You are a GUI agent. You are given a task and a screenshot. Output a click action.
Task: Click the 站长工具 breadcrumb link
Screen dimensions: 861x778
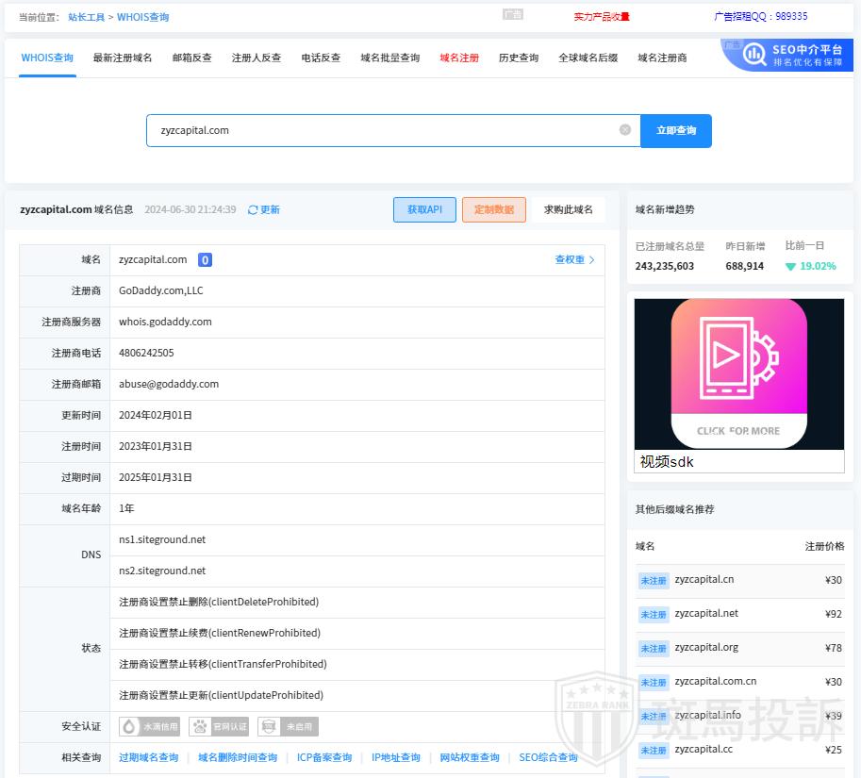86,17
